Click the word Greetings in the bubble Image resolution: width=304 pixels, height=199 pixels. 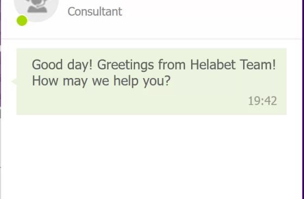tap(125, 65)
